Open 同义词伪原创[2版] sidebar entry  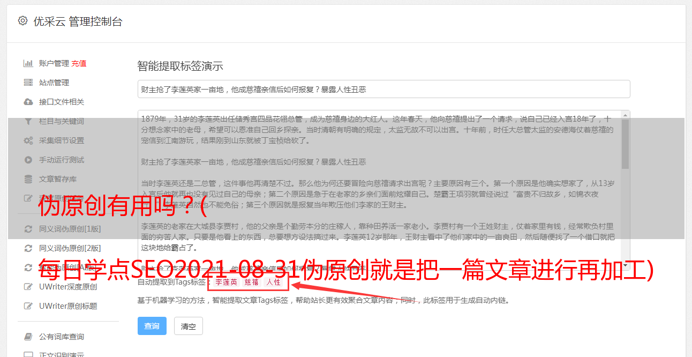70,248
